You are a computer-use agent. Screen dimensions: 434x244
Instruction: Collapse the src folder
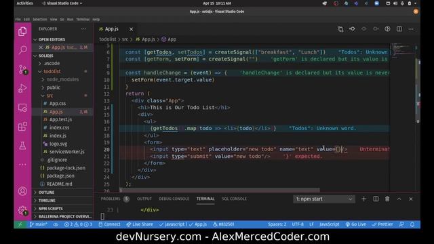click(50, 96)
